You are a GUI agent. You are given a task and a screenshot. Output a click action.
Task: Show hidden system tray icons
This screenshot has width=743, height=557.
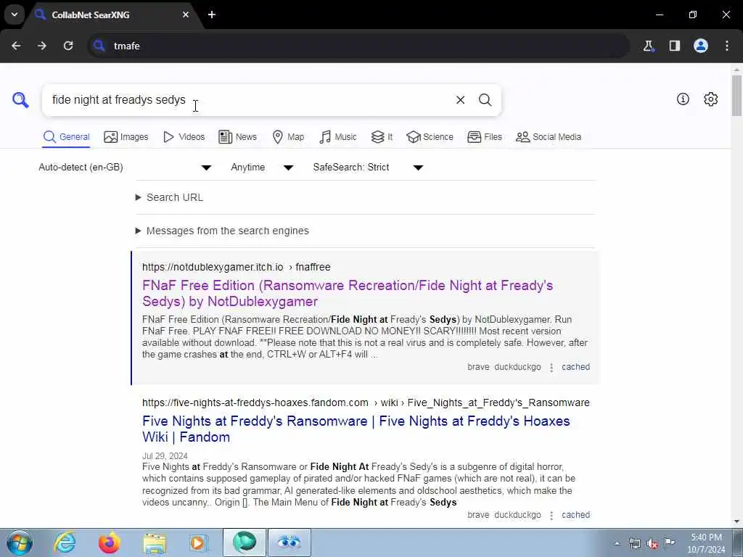tap(617, 543)
